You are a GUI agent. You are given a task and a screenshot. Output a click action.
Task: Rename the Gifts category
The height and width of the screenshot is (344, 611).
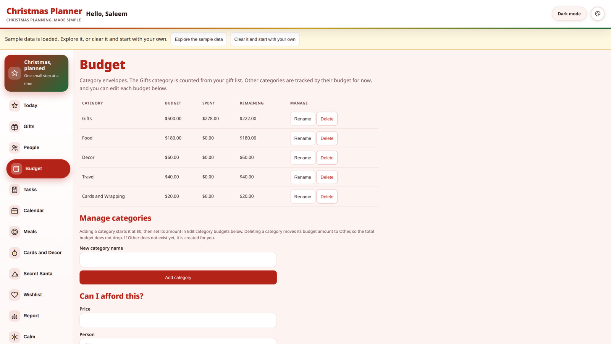click(x=302, y=119)
